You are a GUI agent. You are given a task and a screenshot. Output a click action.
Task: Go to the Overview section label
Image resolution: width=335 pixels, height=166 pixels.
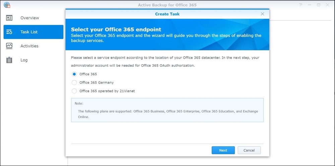pos(29,18)
